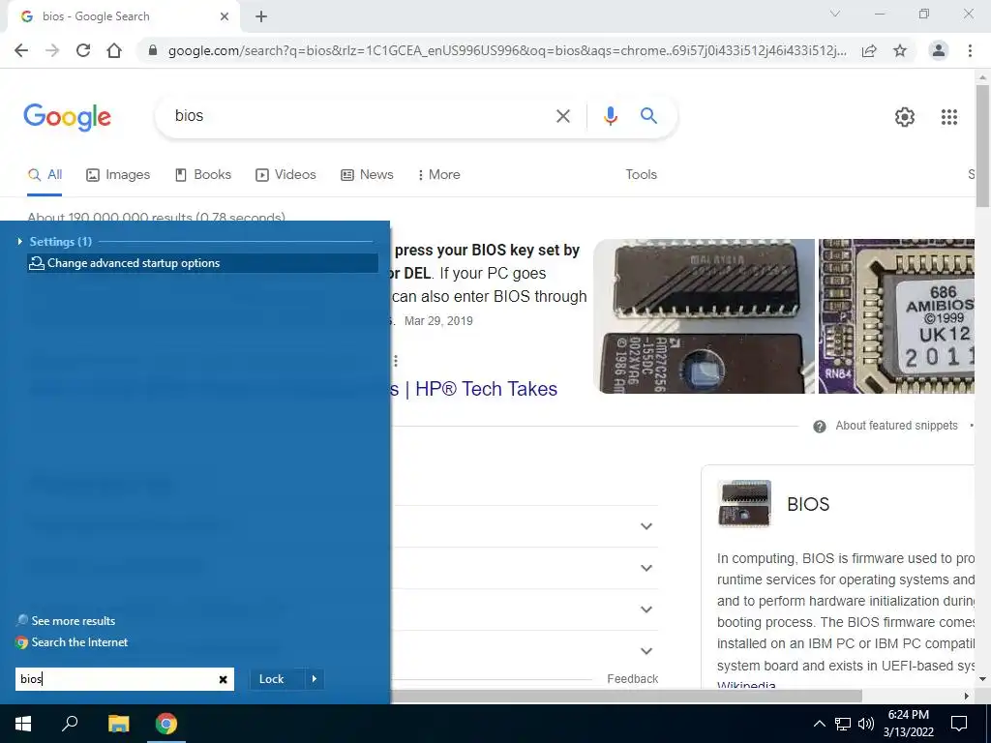This screenshot has height=743, width=991.
Task: Open options dots beside featured snippet result
Action: [396, 361]
